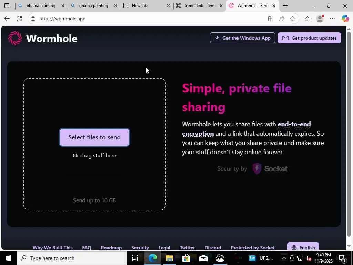Open the Windows Start menu
The width and height of the screenshot is (353, 265).
click(x=8, y=258)
